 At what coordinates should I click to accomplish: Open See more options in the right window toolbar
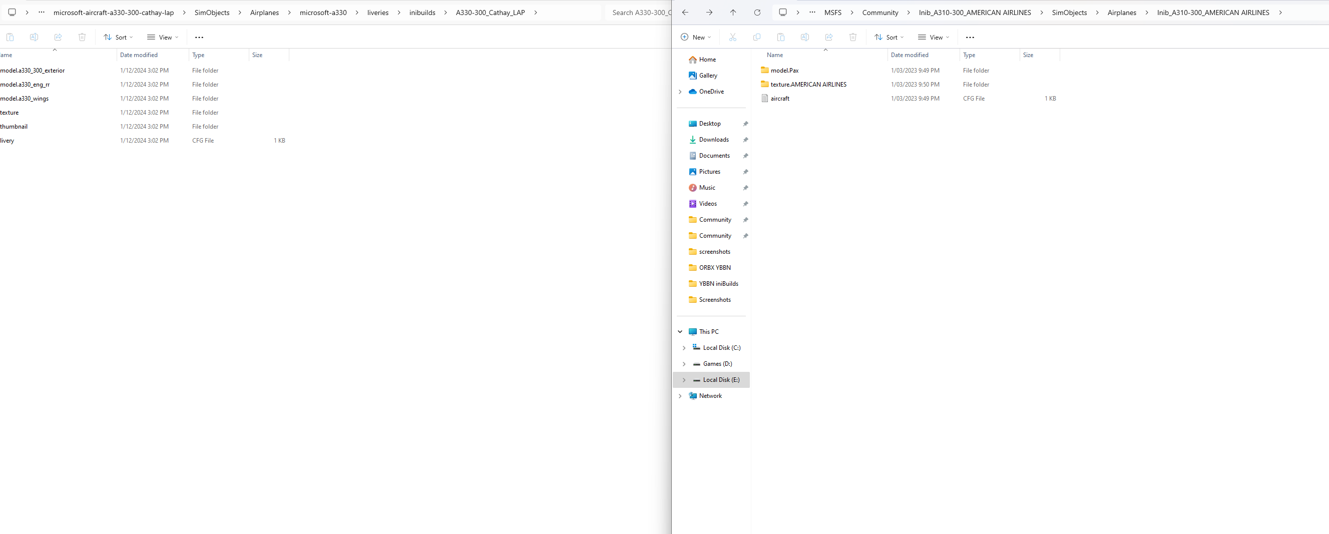(x=970, y=37)
